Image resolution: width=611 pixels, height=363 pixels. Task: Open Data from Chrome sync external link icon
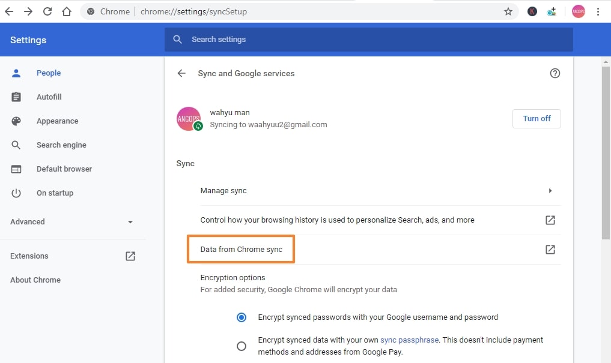(x=550, y=249)
